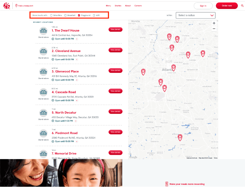Open the Select a radius dropdown
Image resolution: width=245 pixels, height=187 pixels.
pos(195,15)
